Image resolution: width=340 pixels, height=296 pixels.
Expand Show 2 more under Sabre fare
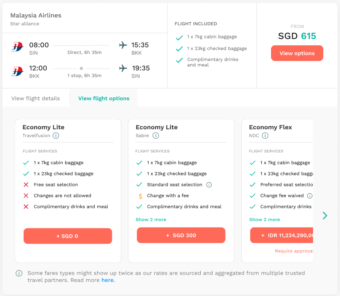coord(151,220)
